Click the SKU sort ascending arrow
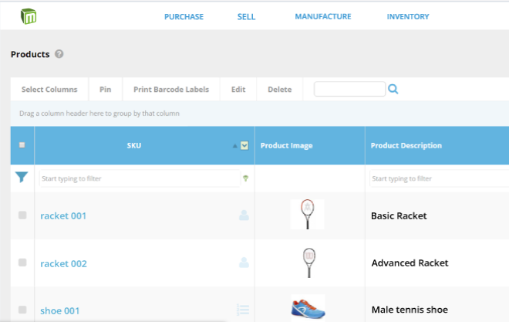Viewport: 509px width, 322px height. point(234,146)
